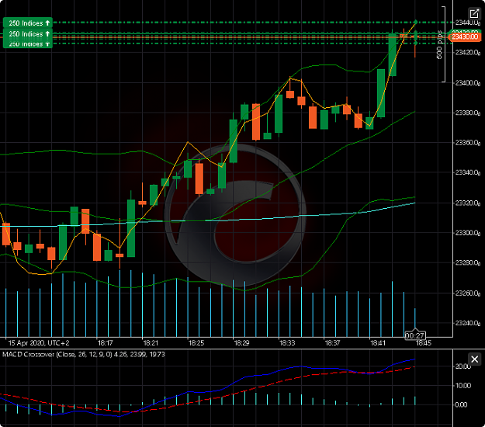Click the 23400.0 price axis label
The image size is (485, 427).
[x=467, y=83]
